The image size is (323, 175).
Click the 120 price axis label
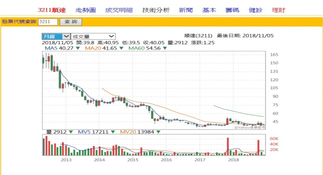tap(274, 80)
